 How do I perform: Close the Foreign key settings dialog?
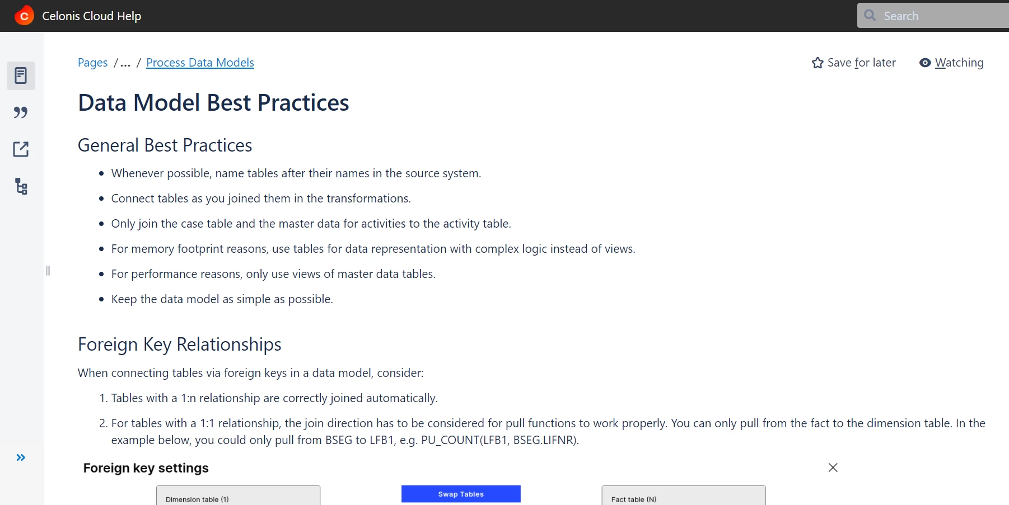[833, 468]
